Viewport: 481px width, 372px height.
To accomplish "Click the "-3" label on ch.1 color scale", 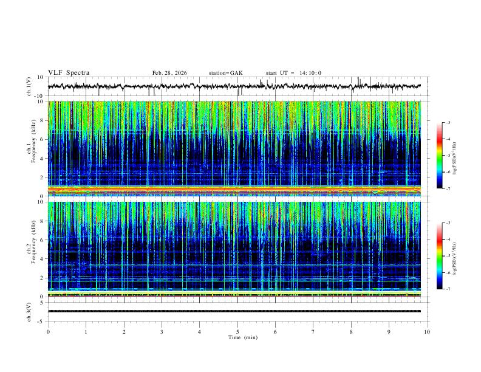I will coord(448,123).
